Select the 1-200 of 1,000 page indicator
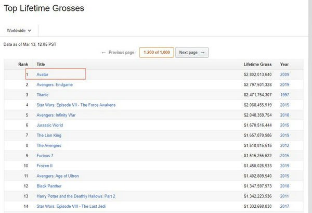 click(156, 53)
